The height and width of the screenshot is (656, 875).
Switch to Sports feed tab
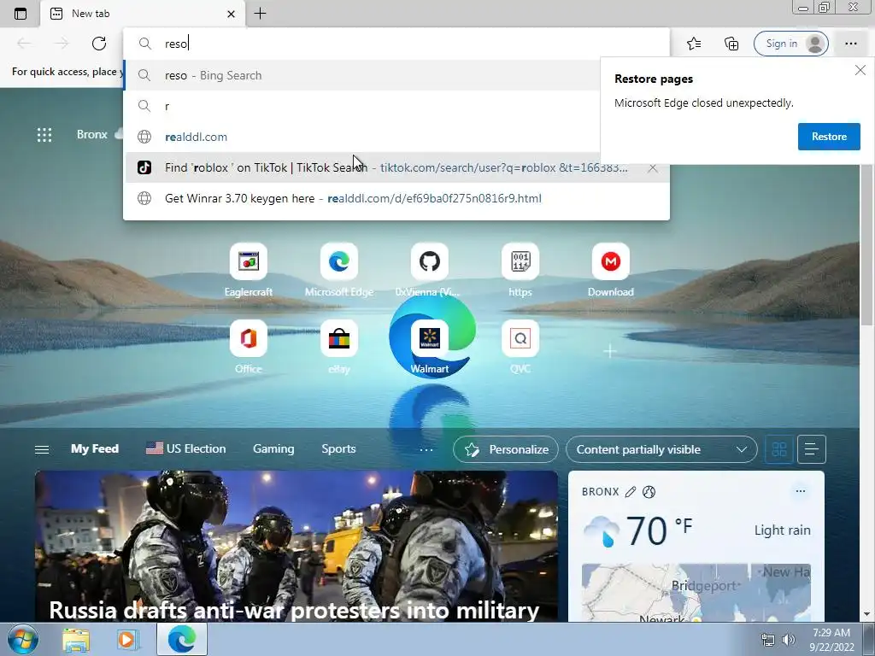point(338,448)
